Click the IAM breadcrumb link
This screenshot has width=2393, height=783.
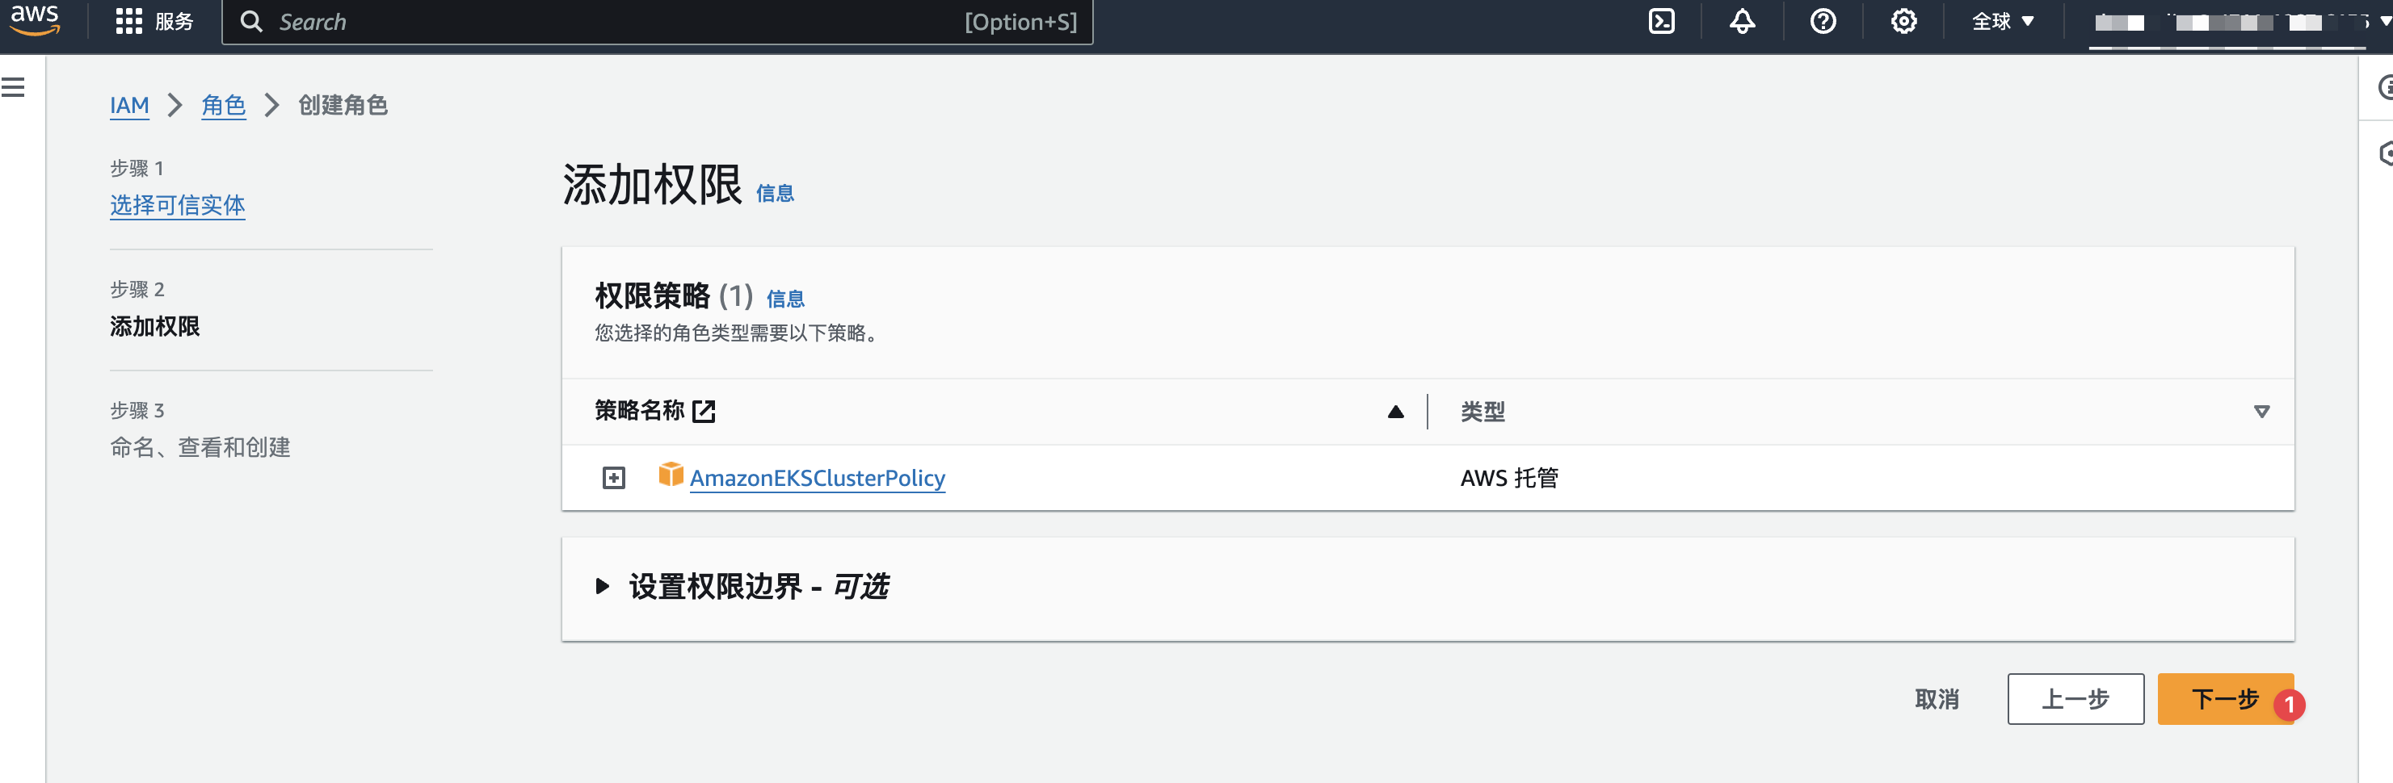[x=129, y=106]
